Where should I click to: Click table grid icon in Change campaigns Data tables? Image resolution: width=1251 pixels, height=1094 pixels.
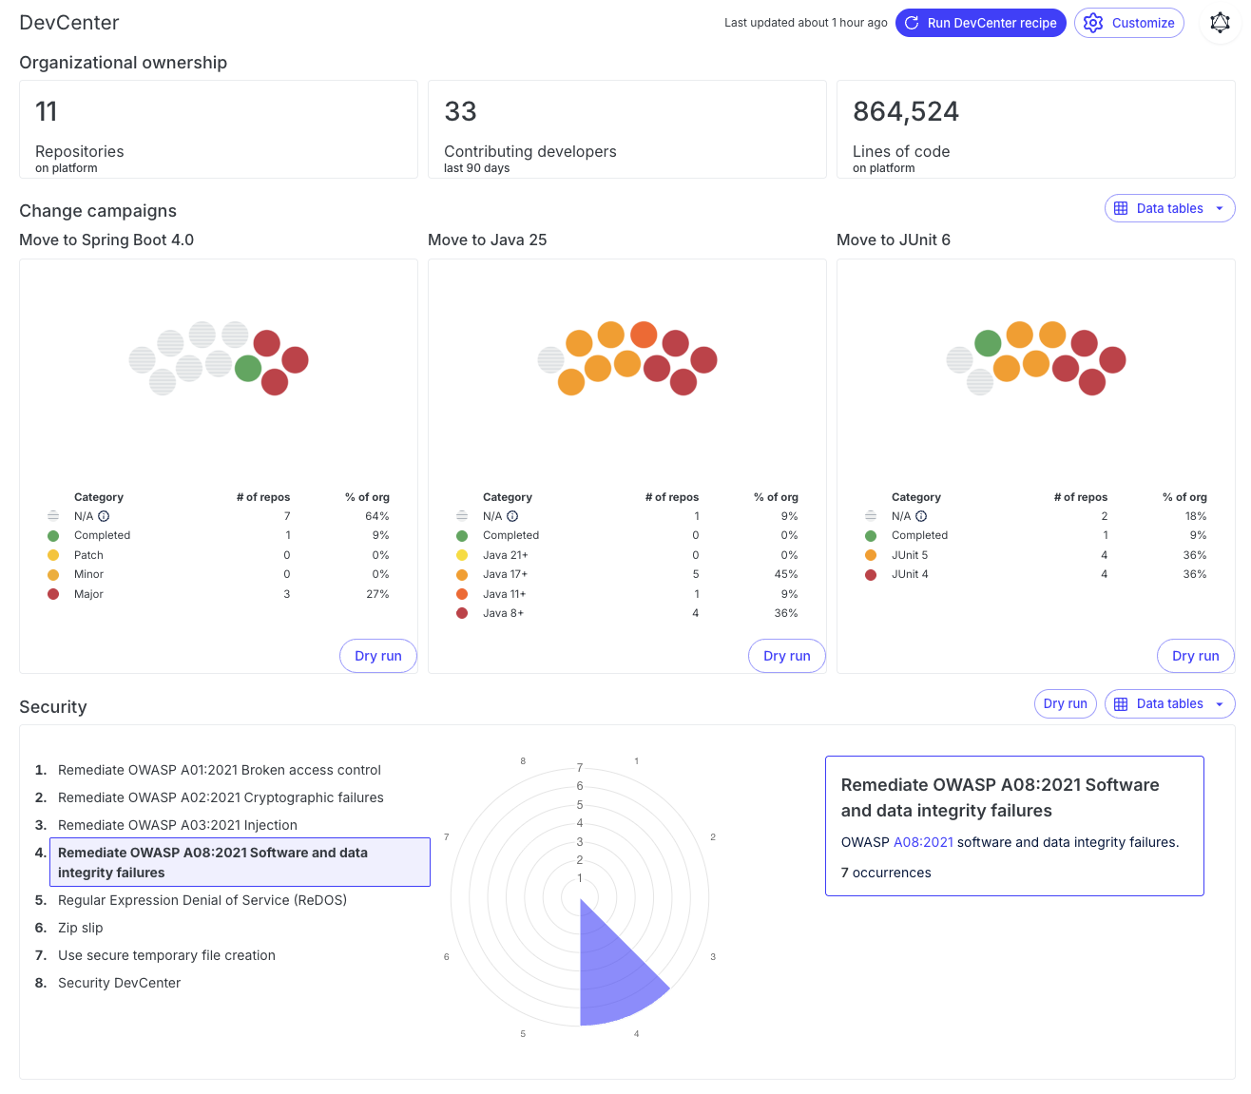coord(1121,208)
